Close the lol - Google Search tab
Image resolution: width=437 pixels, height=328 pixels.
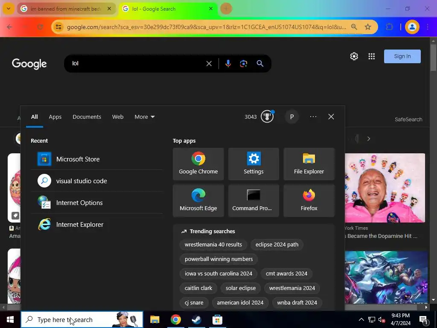(x=211, y=9)
